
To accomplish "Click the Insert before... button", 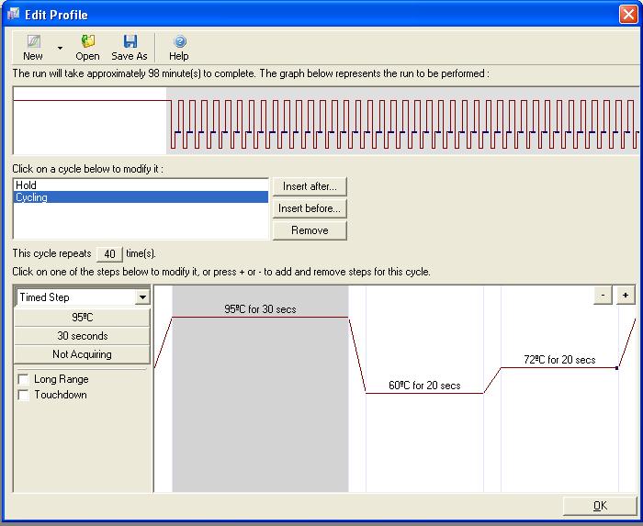I will pos(310,208).
